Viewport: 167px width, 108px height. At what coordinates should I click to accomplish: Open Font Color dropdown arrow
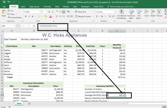pos(53,16)
